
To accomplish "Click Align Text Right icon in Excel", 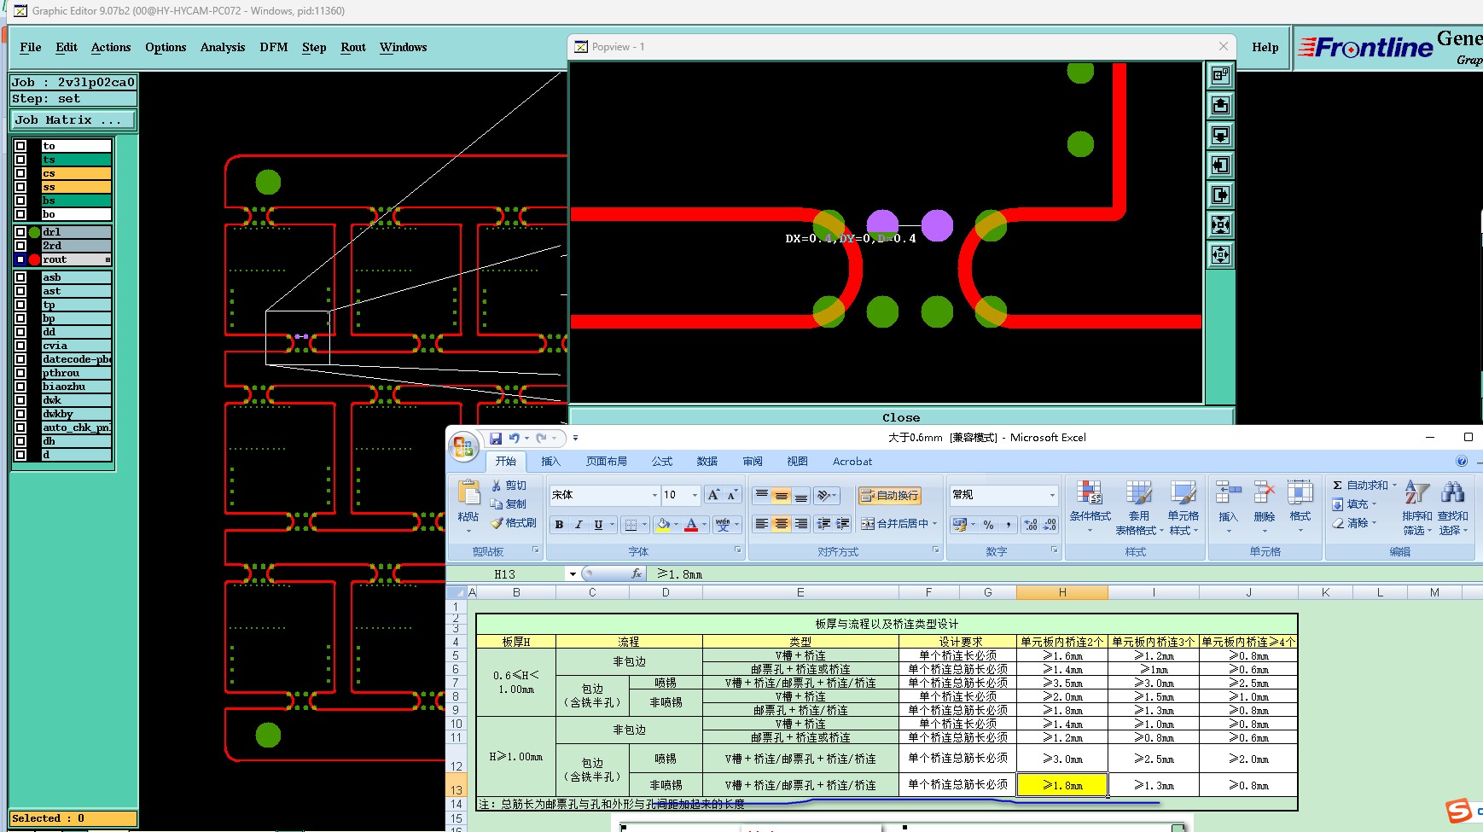I will point(801,524).
